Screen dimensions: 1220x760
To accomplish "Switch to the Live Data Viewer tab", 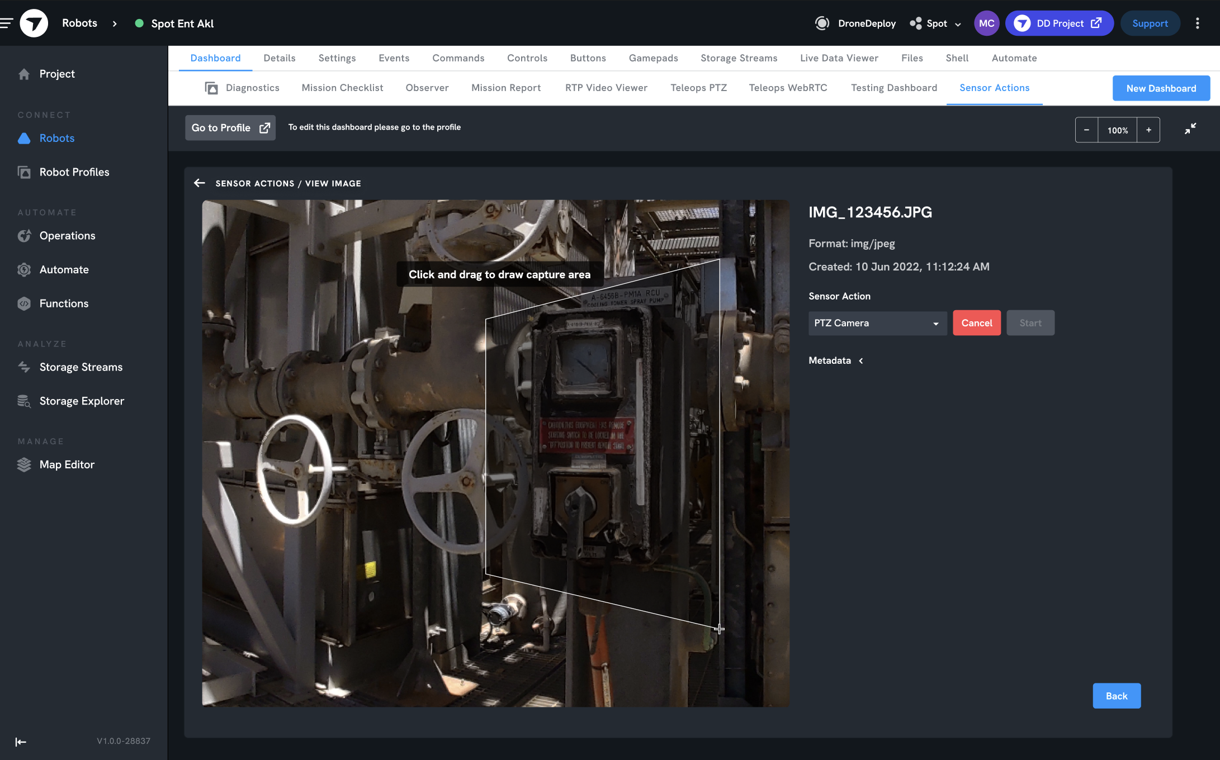I will (839, 58).
